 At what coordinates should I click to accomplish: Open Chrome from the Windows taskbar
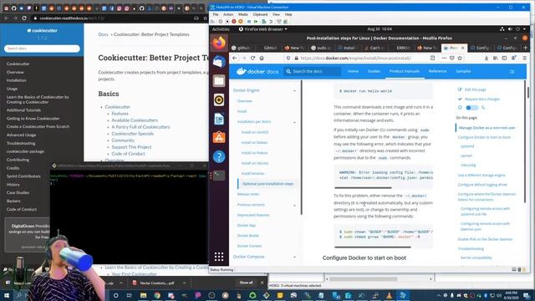pyautogui.click(x=157, y=295)
